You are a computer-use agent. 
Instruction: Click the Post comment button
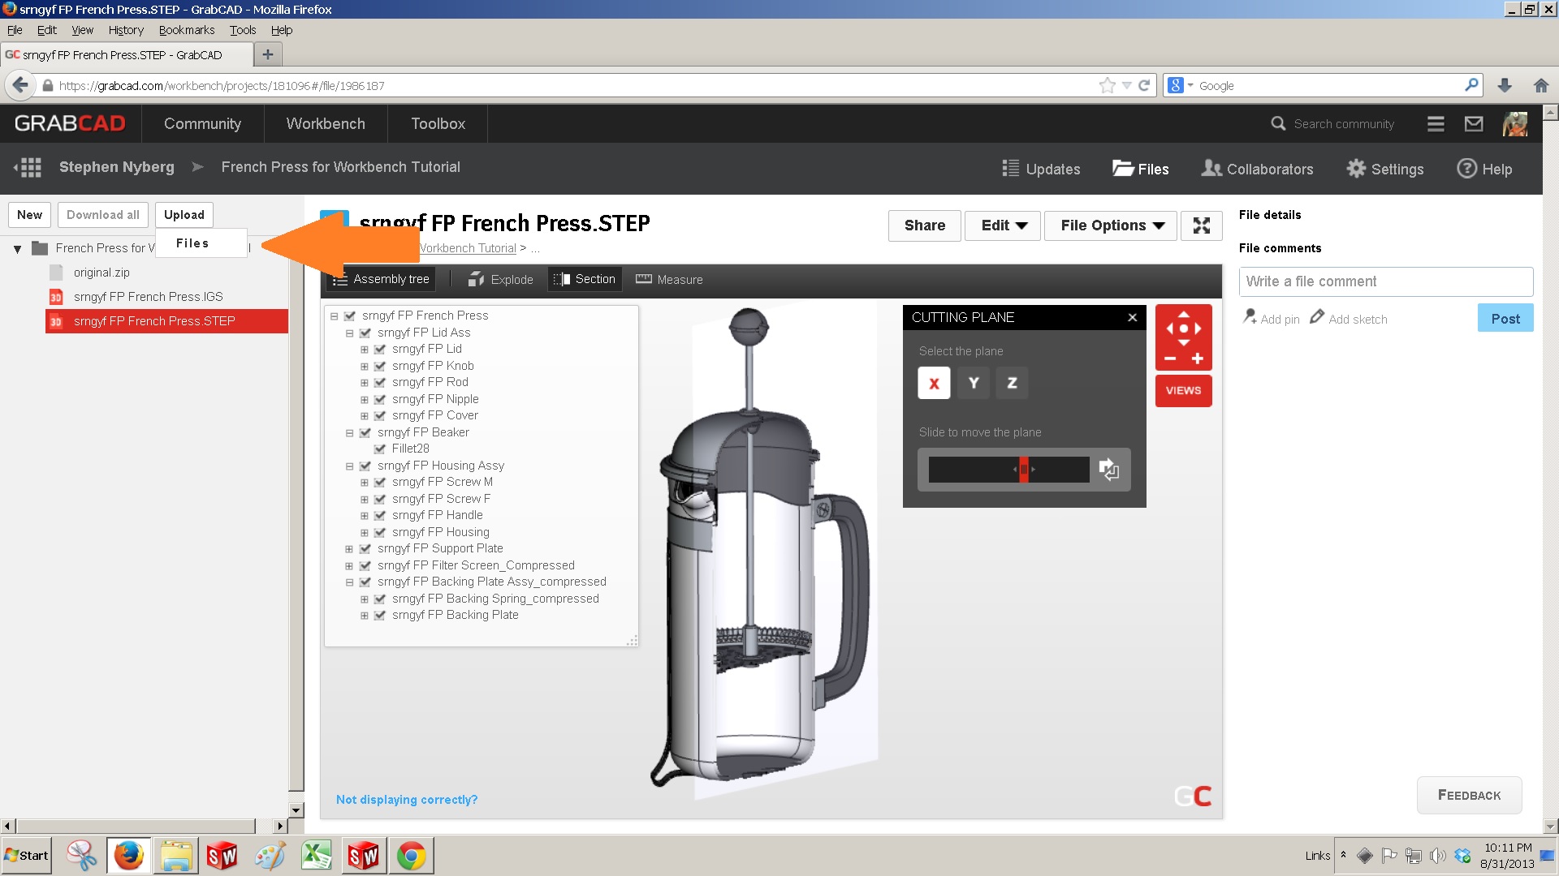(x=1505, y=318)
